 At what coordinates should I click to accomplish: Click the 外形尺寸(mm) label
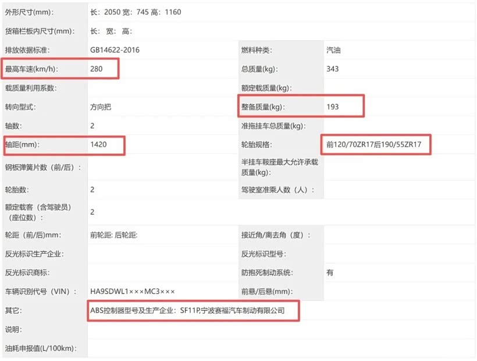(x=29, y=12)
